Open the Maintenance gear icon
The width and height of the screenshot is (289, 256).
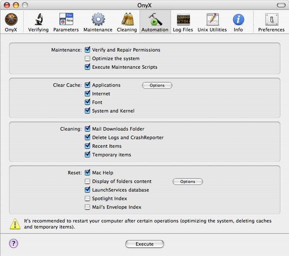tap(98, 19)
